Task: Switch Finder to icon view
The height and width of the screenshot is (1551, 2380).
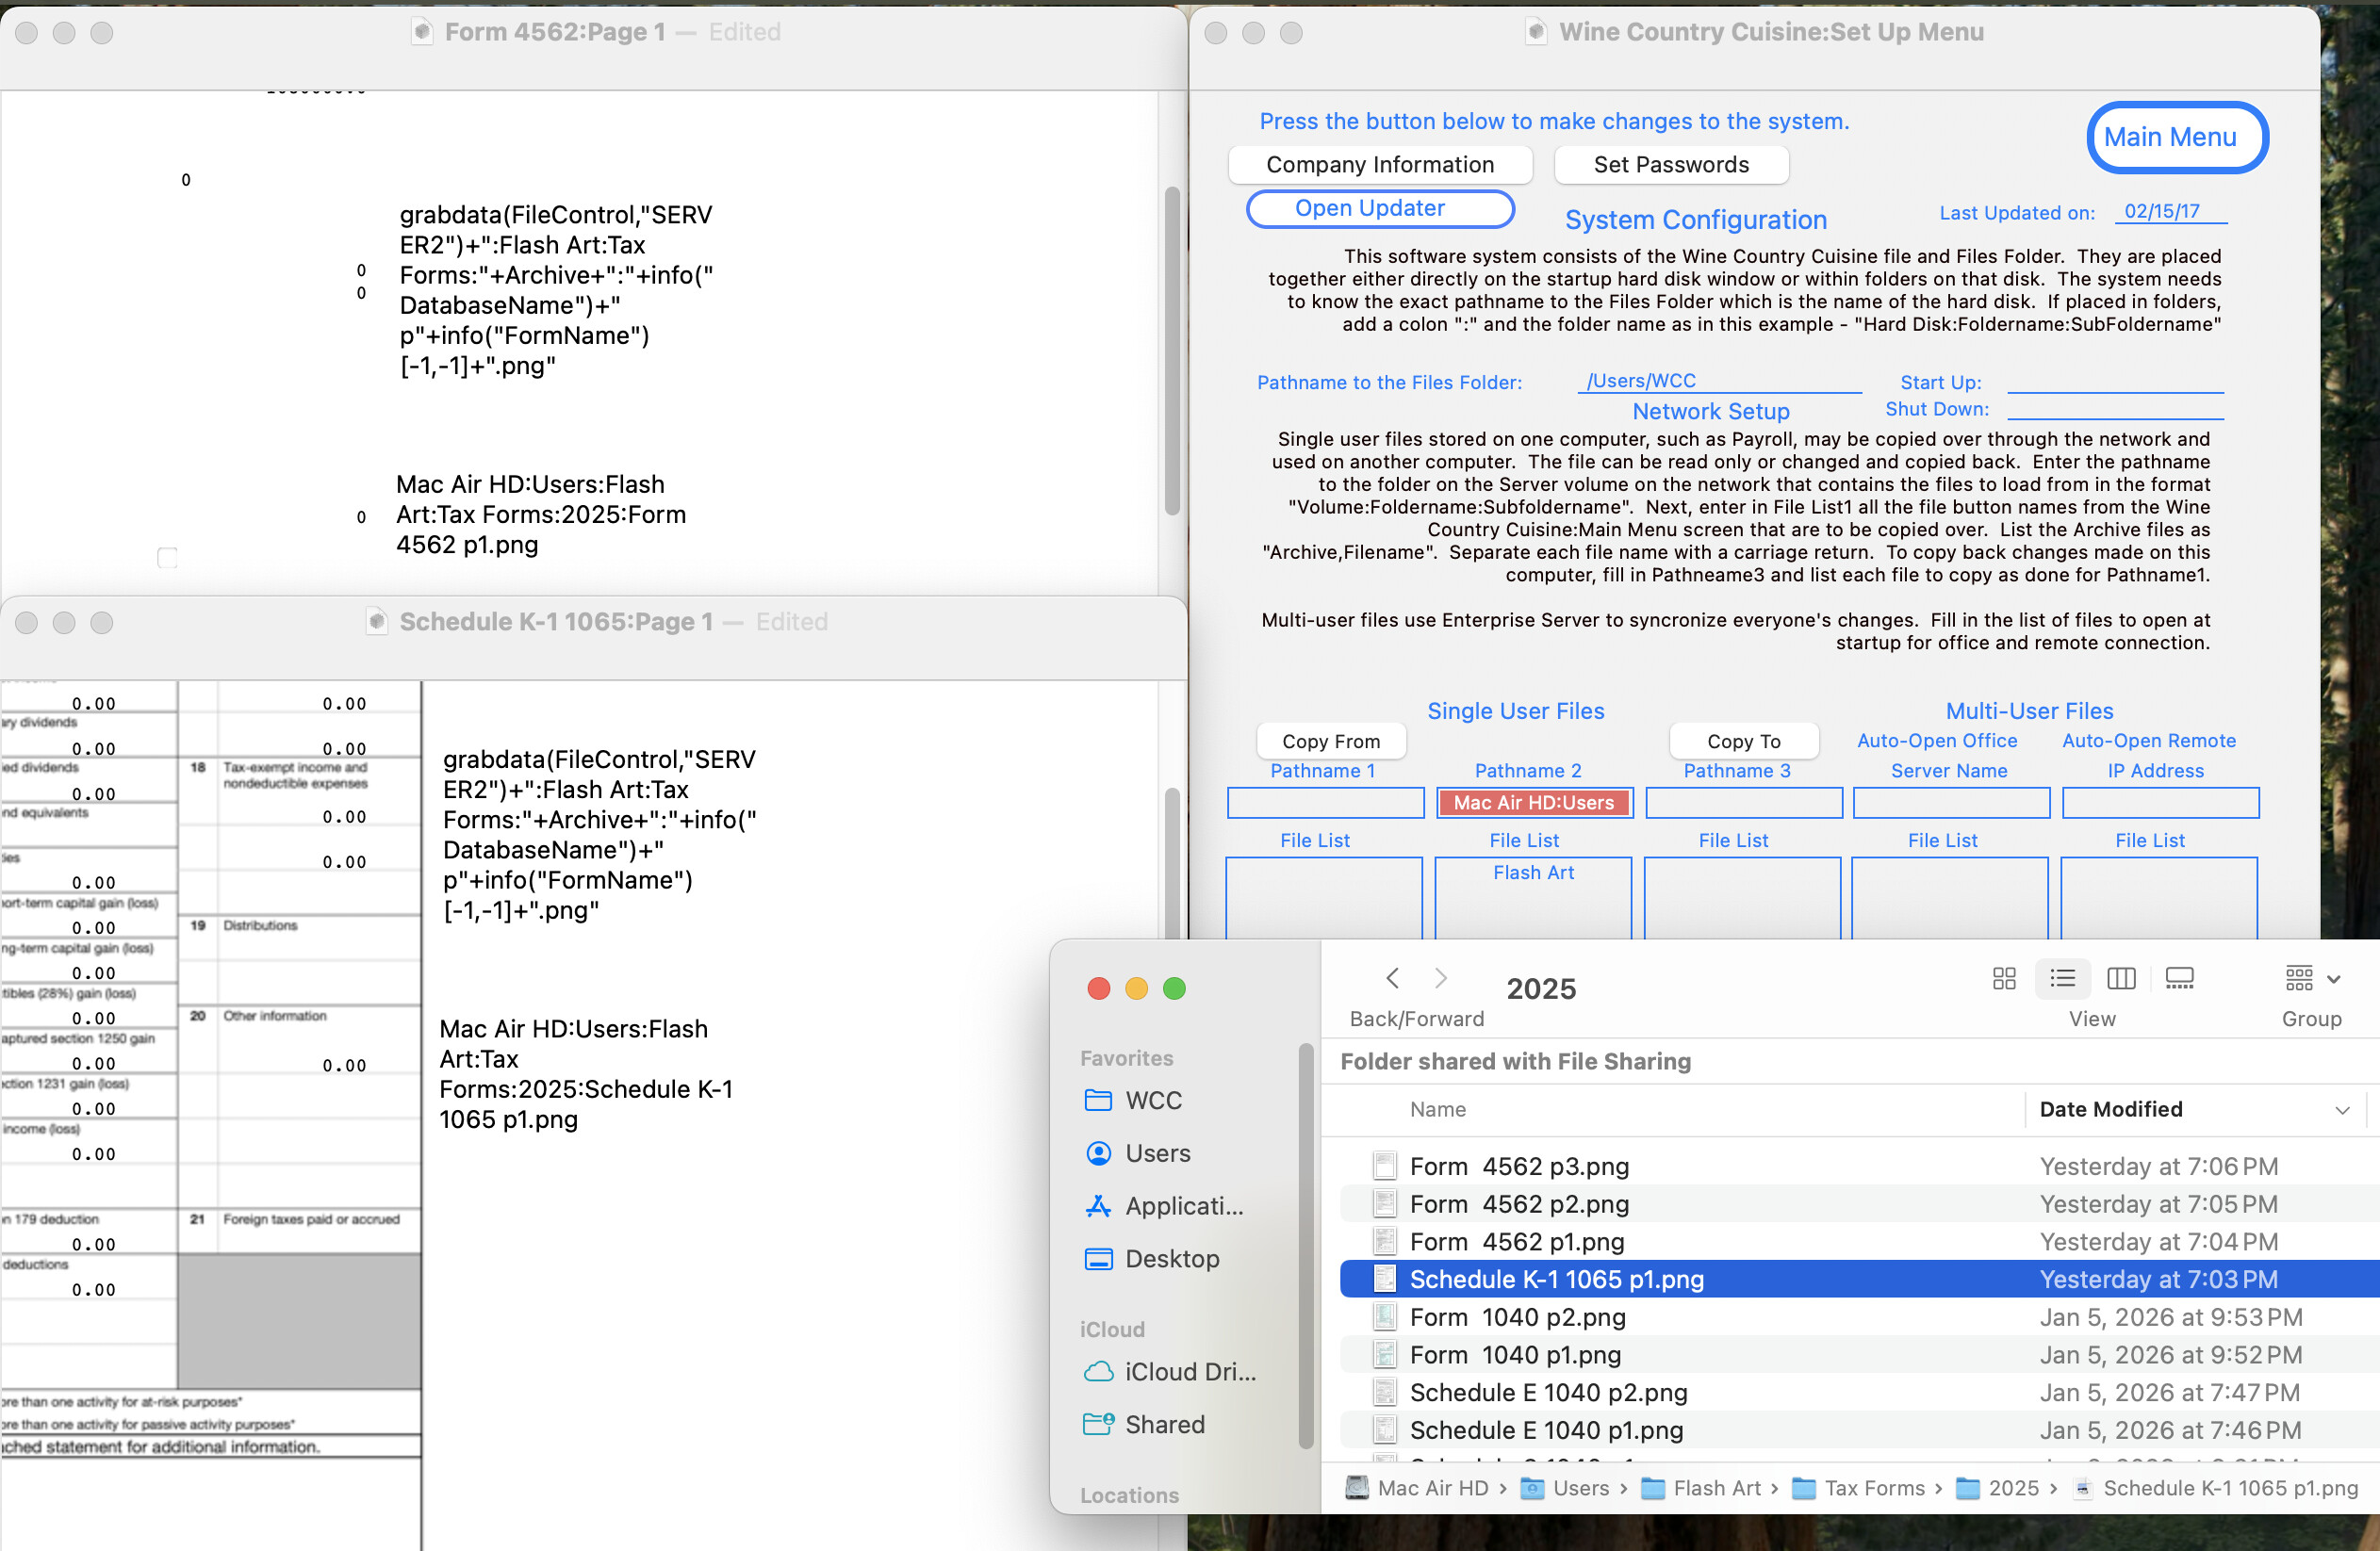Action: click(x=2003, y=978)
